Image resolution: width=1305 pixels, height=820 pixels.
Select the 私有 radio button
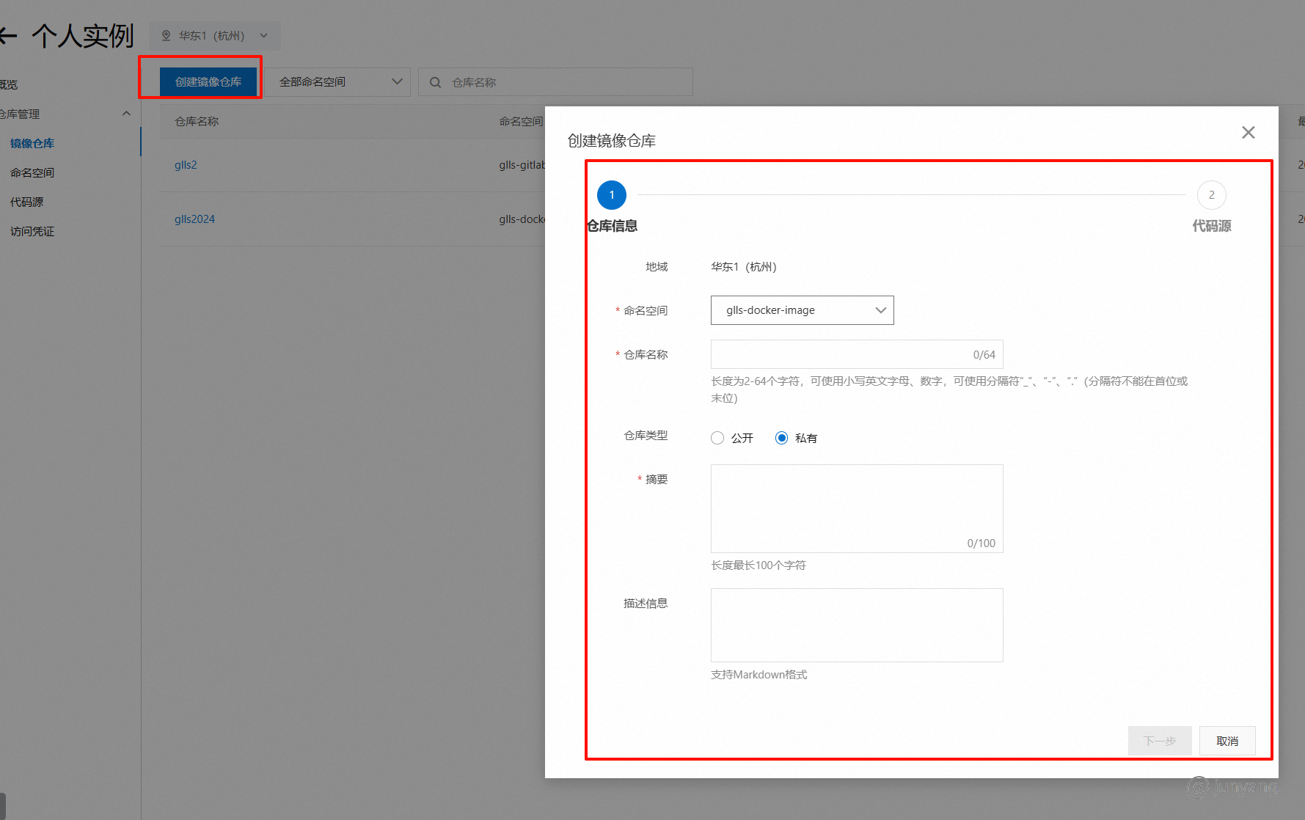coord(781,438)
